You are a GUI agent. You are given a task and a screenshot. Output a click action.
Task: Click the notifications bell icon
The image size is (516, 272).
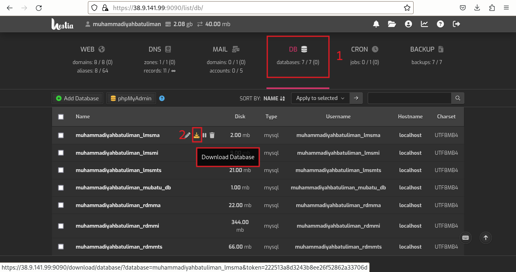[x=376, y=24]
